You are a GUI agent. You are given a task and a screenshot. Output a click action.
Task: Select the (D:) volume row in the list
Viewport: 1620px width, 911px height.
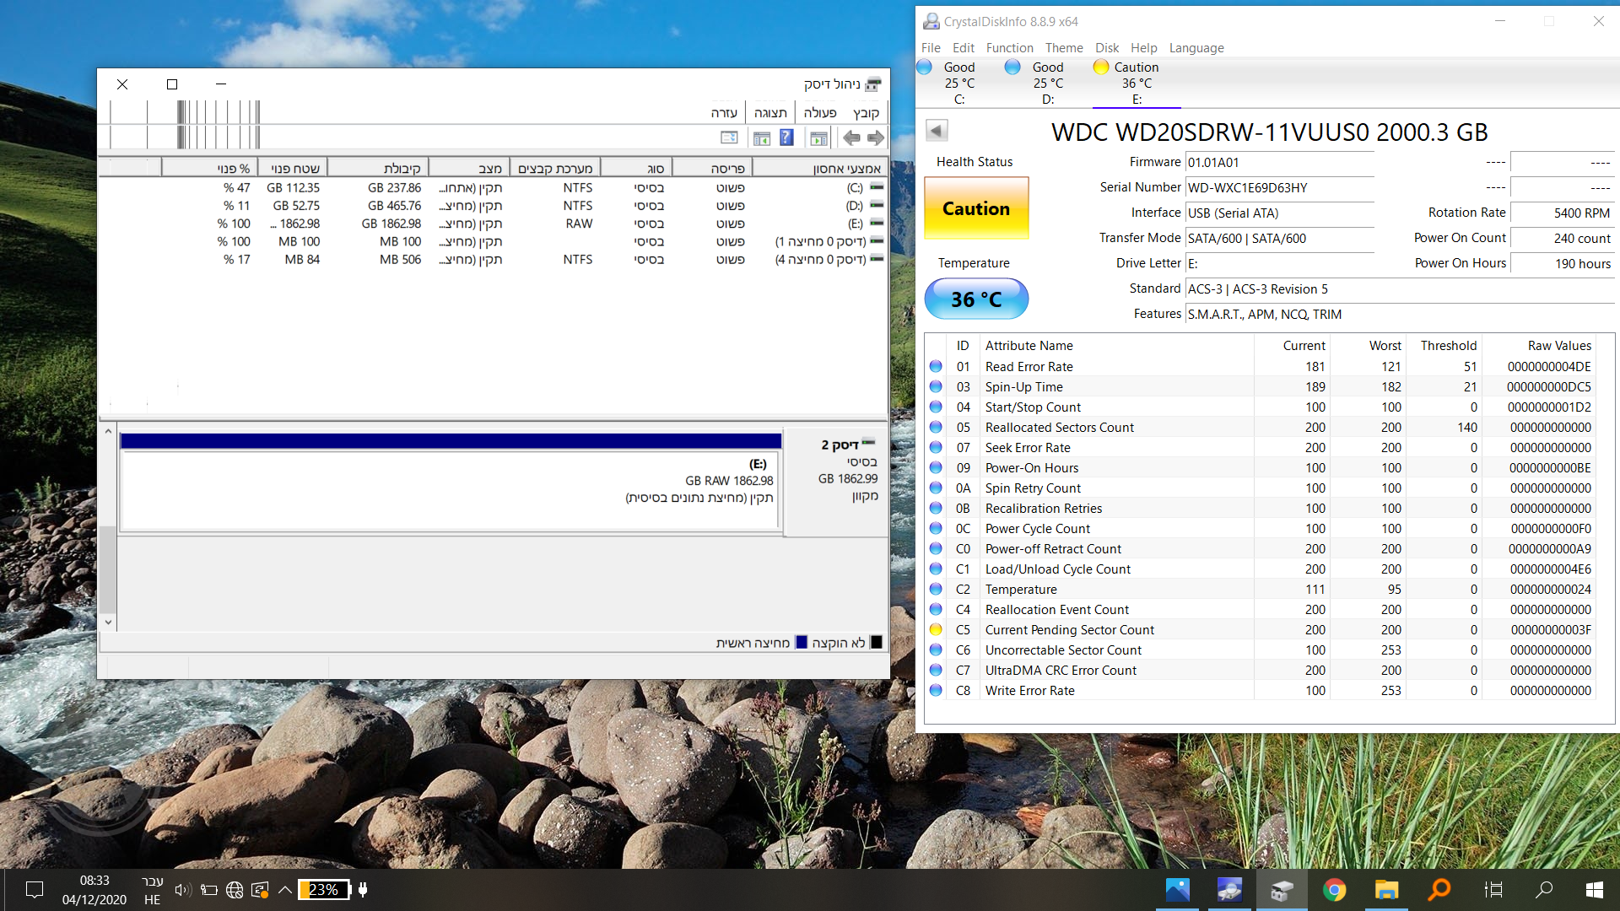pos(494,206)
